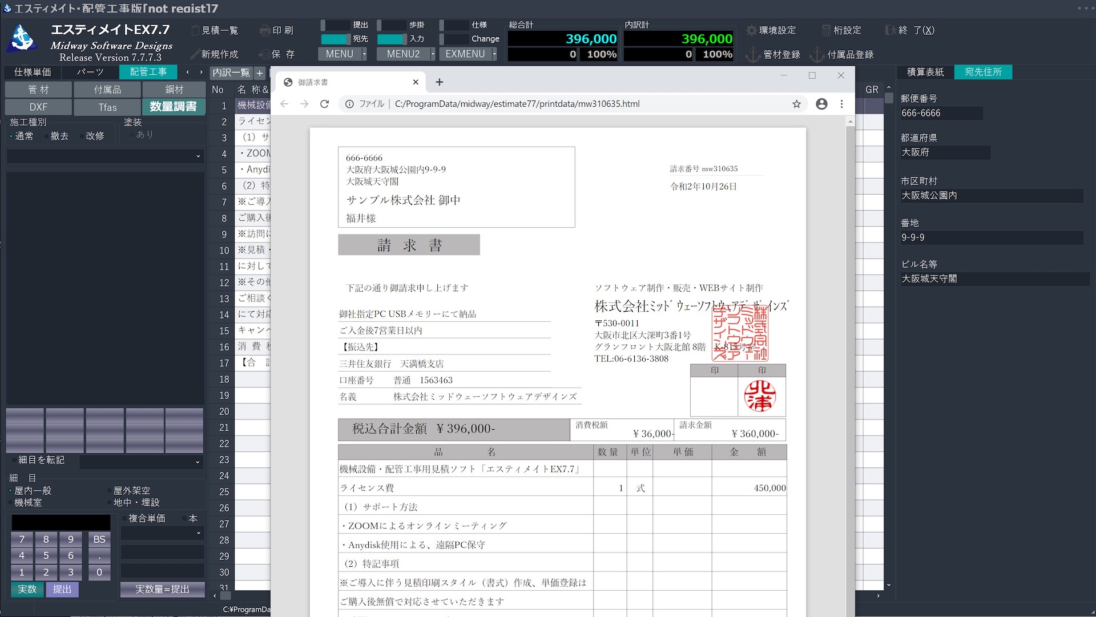Image resolution: width=1096 pixels, height=617 pixels.
Task: View site info icon before ファイル
Action: (x=349, y=104)
